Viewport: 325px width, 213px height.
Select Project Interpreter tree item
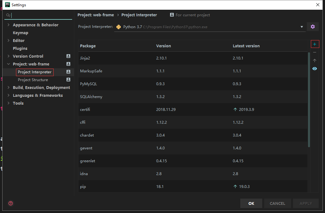(x=35, y=72)
